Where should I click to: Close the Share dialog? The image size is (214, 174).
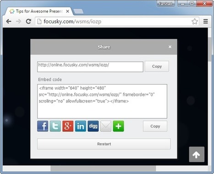click(x=170, y=47)
